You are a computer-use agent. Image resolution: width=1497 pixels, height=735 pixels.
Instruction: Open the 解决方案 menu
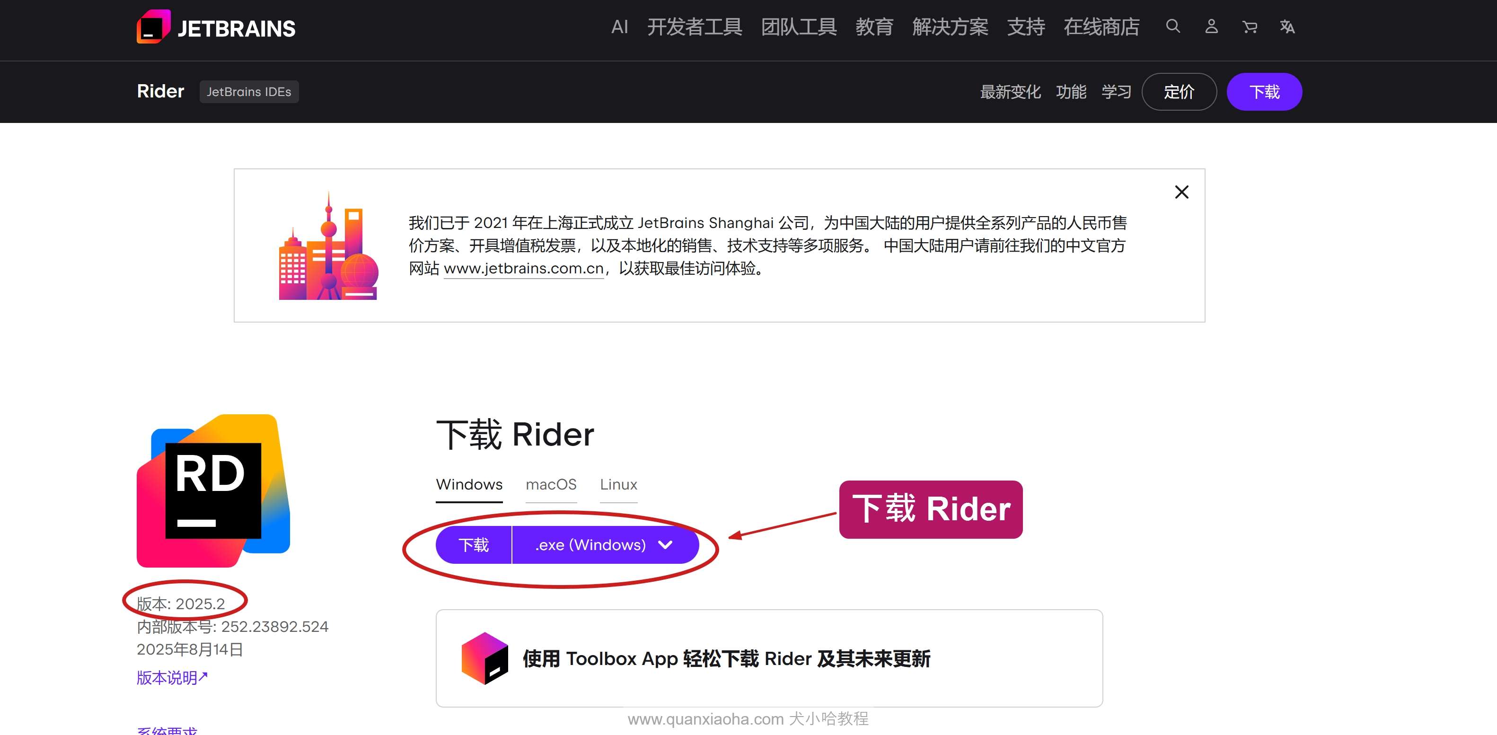point(950,27)
